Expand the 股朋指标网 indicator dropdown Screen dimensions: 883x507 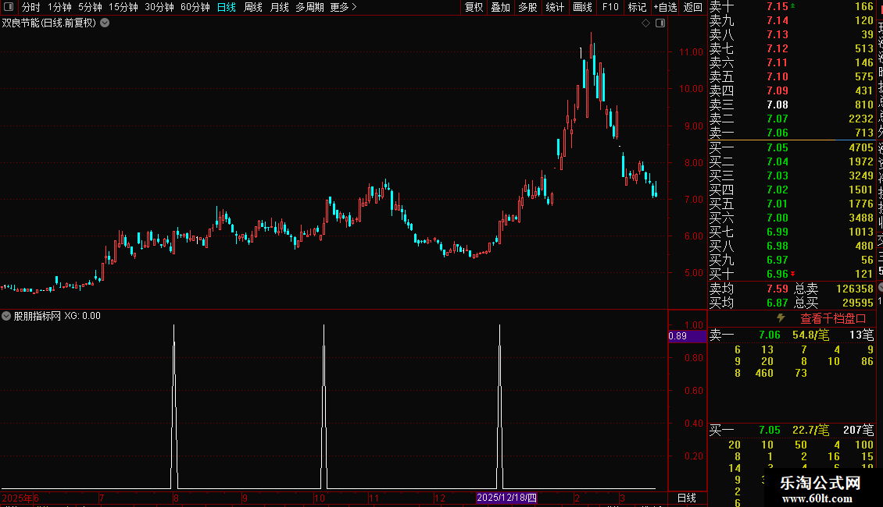coord(6,316)
